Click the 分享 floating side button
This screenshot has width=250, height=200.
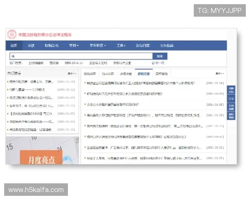[x=231, y=99]
